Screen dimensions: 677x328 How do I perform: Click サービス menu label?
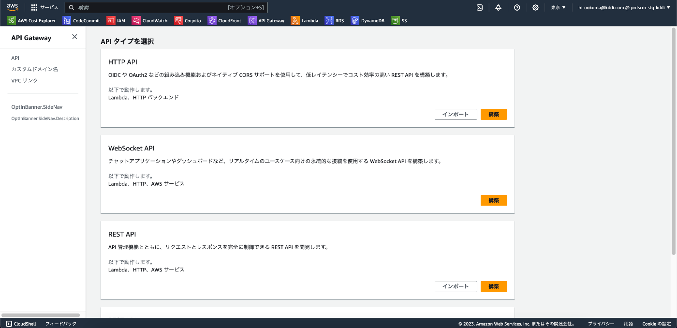click(x=49, y=7)
